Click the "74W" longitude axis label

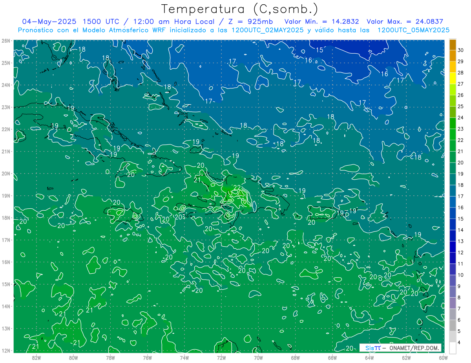[x=184, y=357]
